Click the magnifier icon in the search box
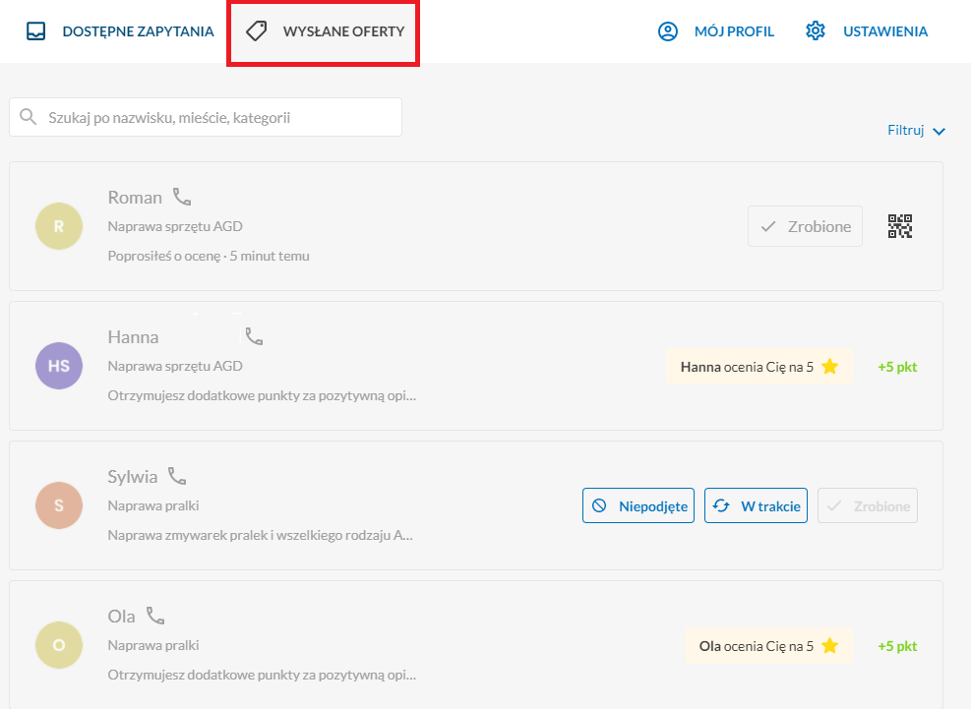Viewport: 971px width, 709px height. pyautogui.click(x=28, y=116)
